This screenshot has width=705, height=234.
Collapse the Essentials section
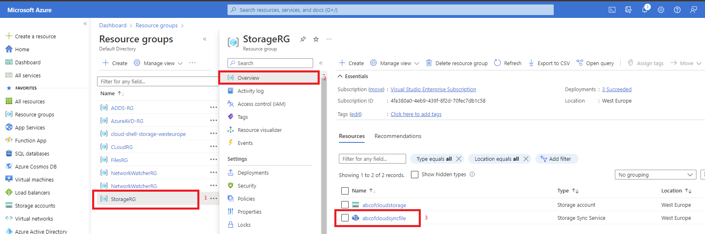340,76
